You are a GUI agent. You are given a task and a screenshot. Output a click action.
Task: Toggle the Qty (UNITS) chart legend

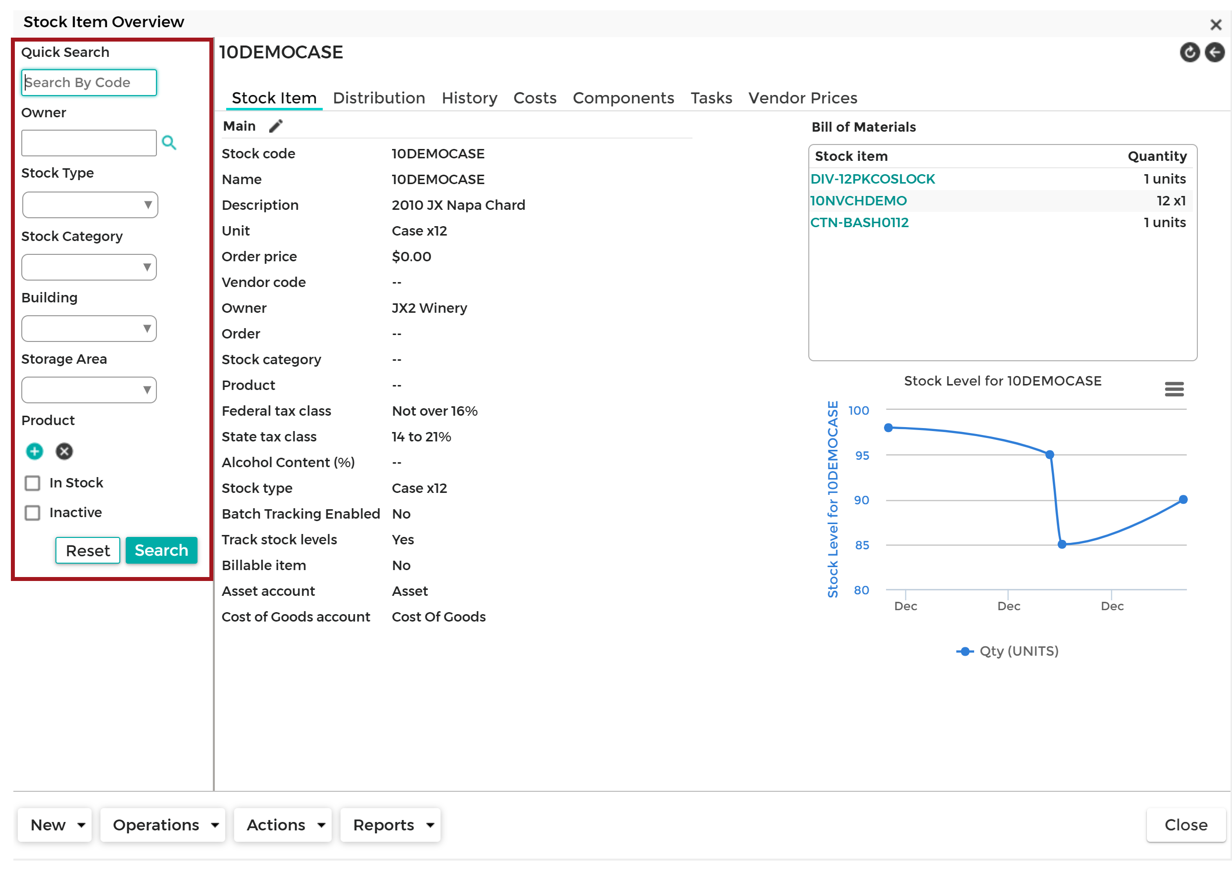(x=1008, y=651)
